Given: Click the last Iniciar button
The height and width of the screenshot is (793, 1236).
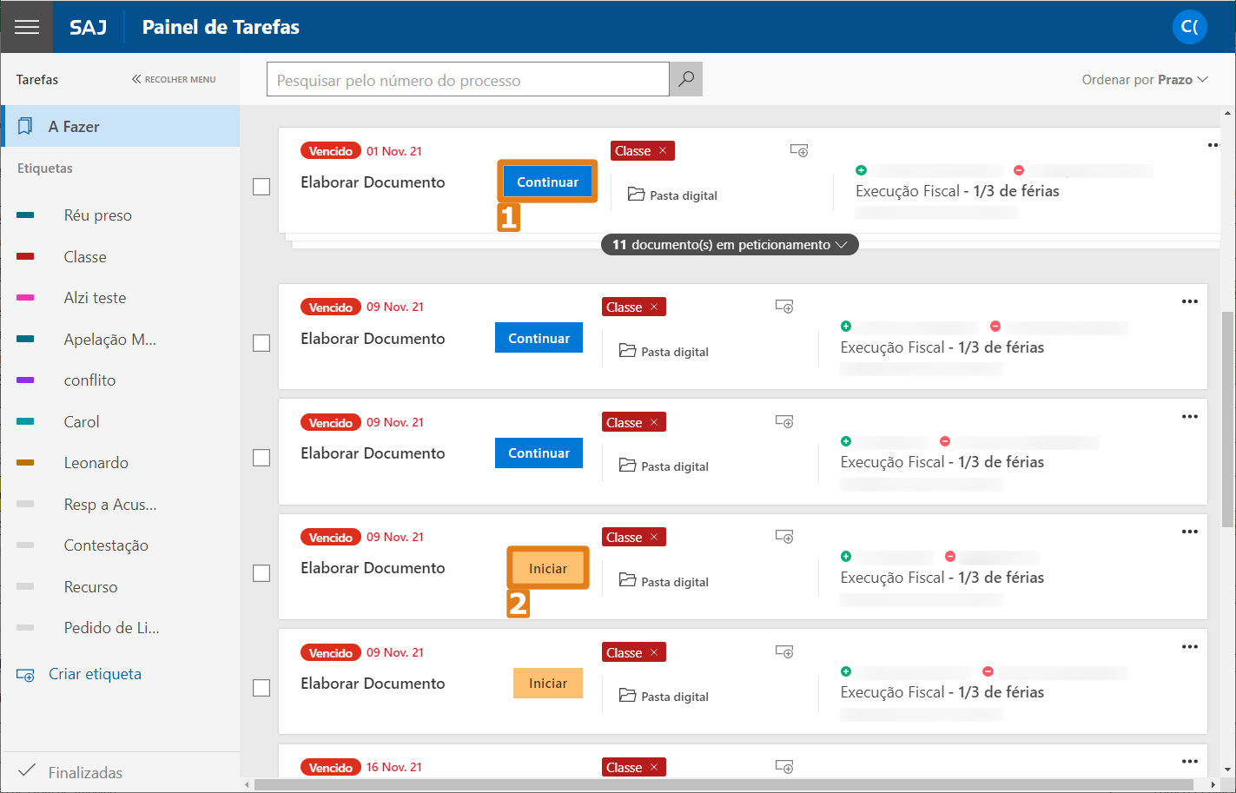Looking at the screenshot, I should pos(548,684).
